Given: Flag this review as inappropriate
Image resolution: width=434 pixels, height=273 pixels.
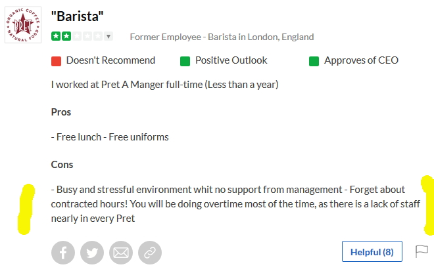Looking at the screenshot, I should coord(422,251).
